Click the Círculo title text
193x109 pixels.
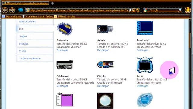pos(101,76)
